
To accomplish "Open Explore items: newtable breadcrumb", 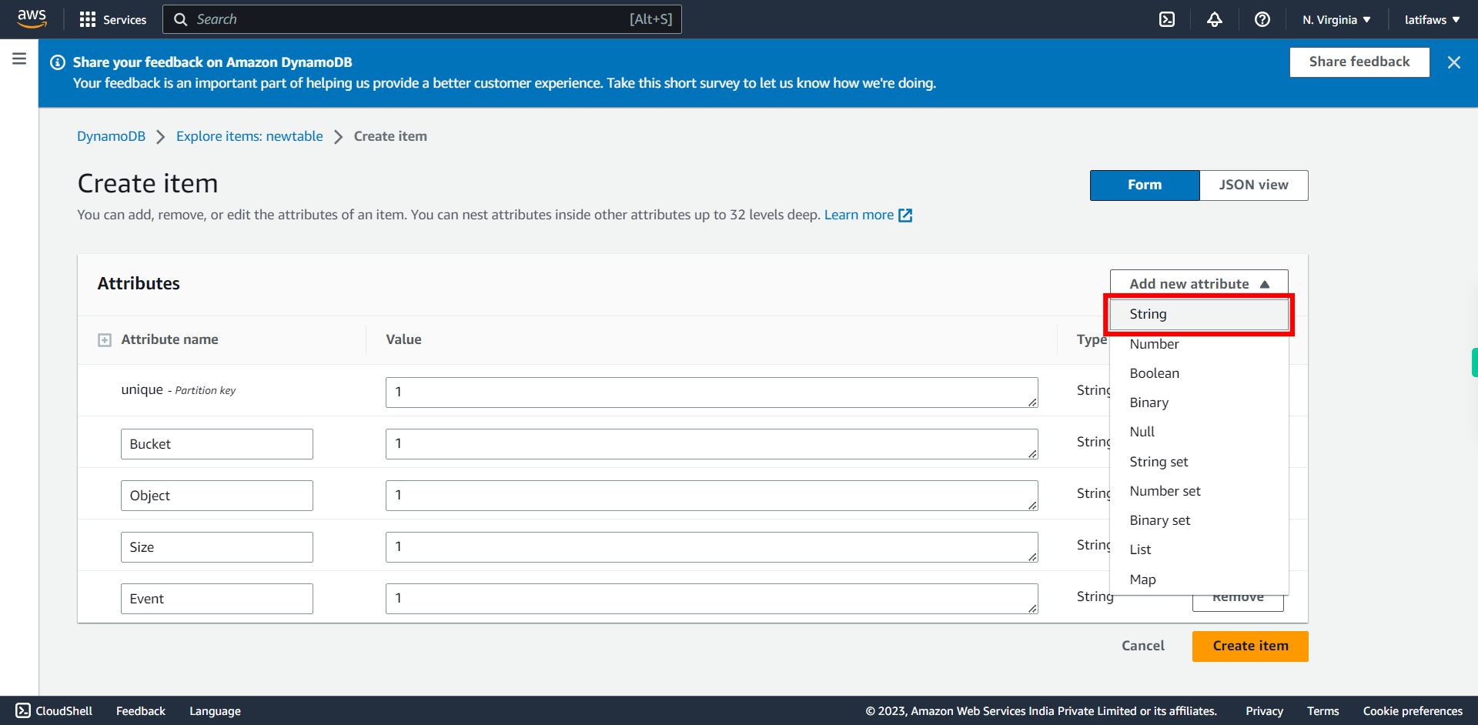I will click(x=249, y=136).
